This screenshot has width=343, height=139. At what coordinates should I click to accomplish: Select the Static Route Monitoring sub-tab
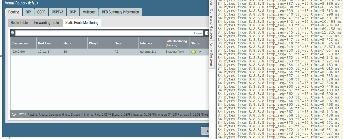click(x=82, y=23)
